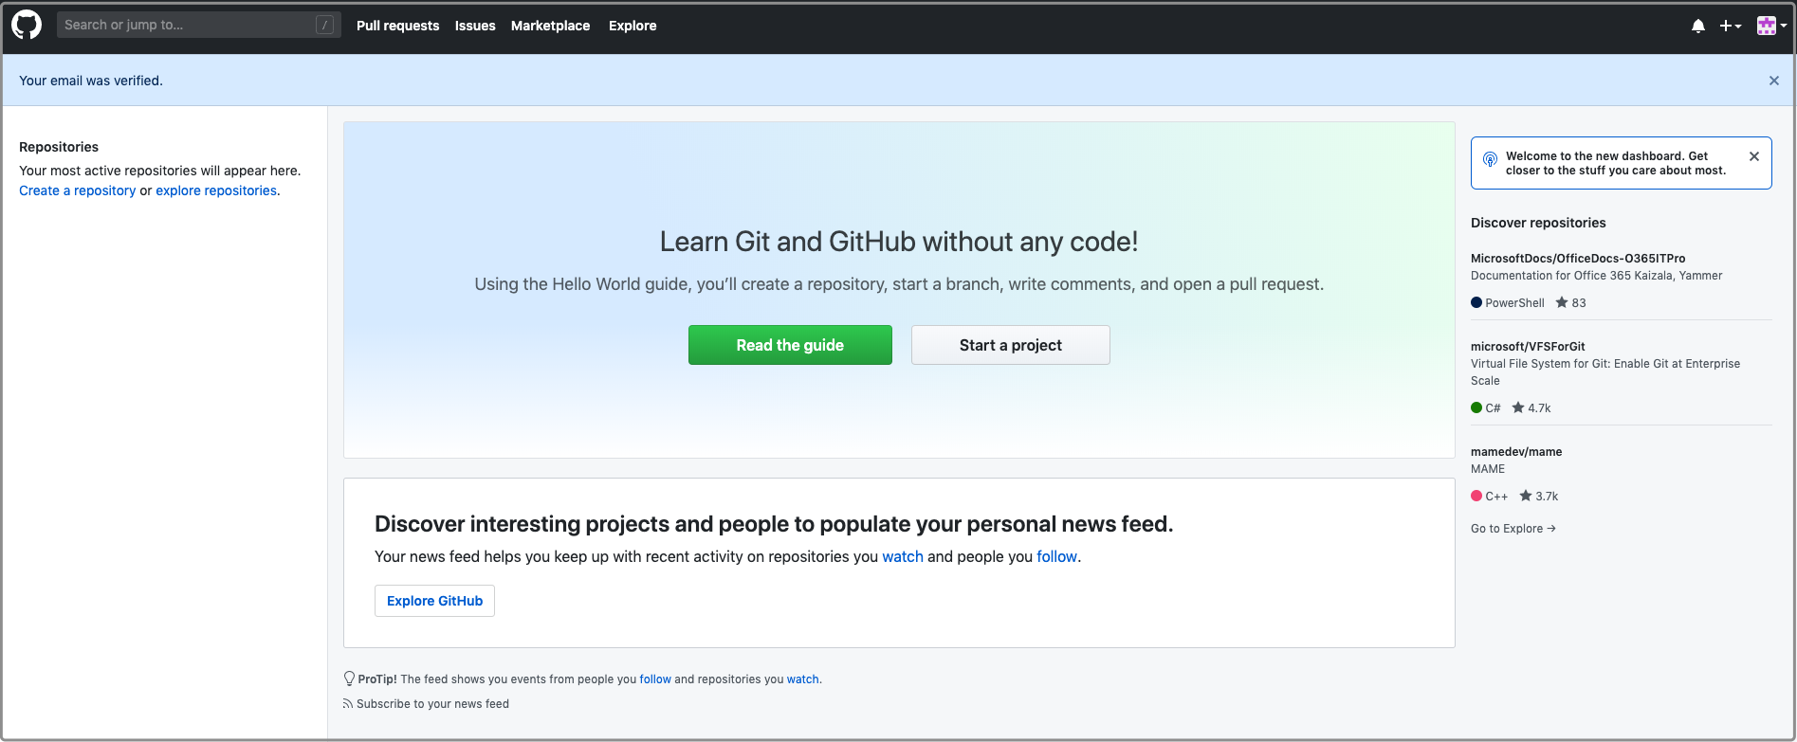Click the 'Your email was verified.' text

(x=91, y=81)
